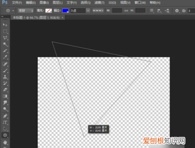Click the 边 sides input field

point(191,10)
